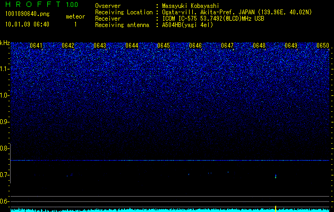Click time marker 0646

[x=195, y=46]
